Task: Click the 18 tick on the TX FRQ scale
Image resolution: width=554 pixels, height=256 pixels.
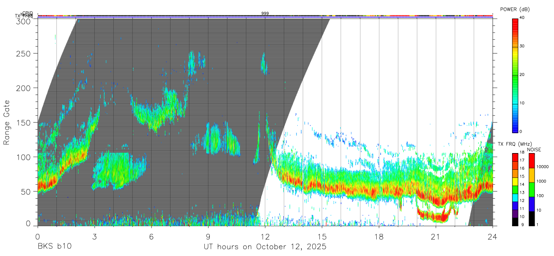Action: [x=522, y=152]
